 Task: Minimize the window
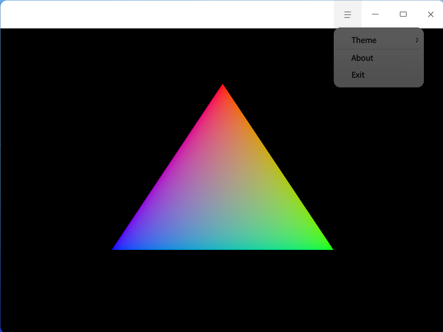375,14
